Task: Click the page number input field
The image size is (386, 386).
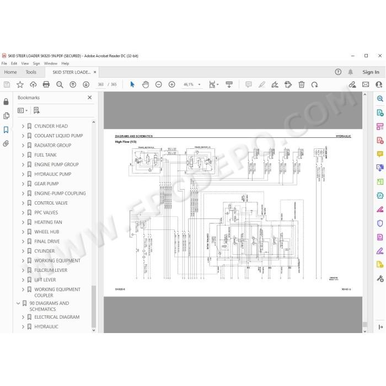Action: click(x=100, y=84)
